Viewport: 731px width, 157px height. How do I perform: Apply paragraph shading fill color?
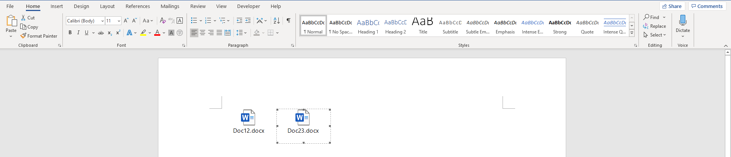[257, 33]
